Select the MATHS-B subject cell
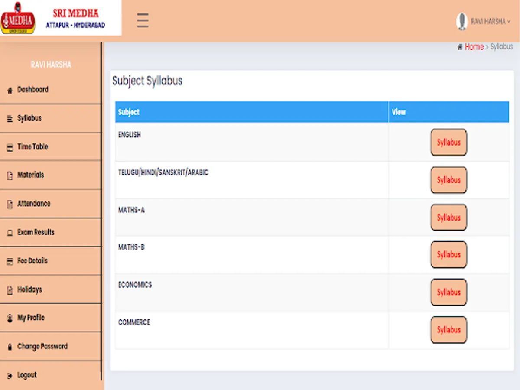This screenshot has width=520, height=390. (x=252, y=255)
